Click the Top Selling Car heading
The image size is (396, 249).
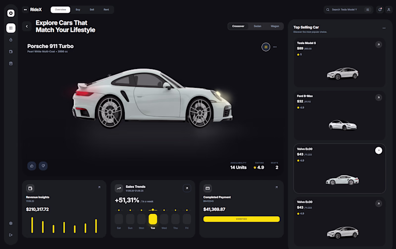click(306, 27)
